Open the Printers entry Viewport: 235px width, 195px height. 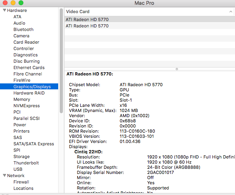click(22, 131)
